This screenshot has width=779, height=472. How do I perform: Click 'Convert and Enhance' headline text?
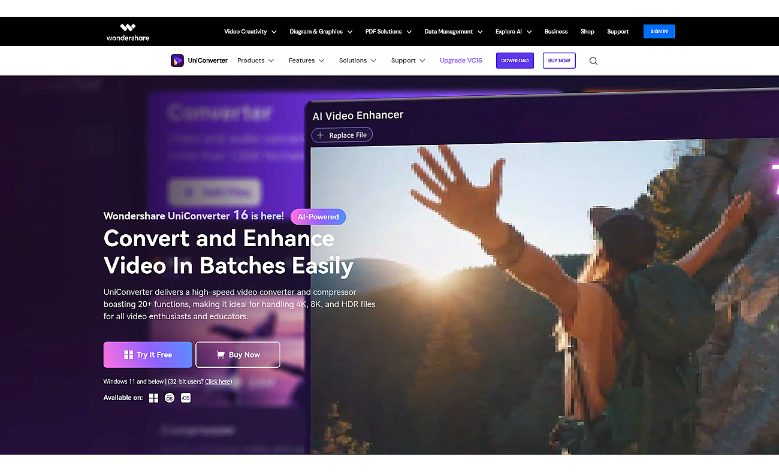click(219, 238)
